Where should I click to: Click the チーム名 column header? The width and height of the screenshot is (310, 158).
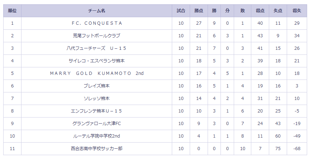click(x=97, y=11)
